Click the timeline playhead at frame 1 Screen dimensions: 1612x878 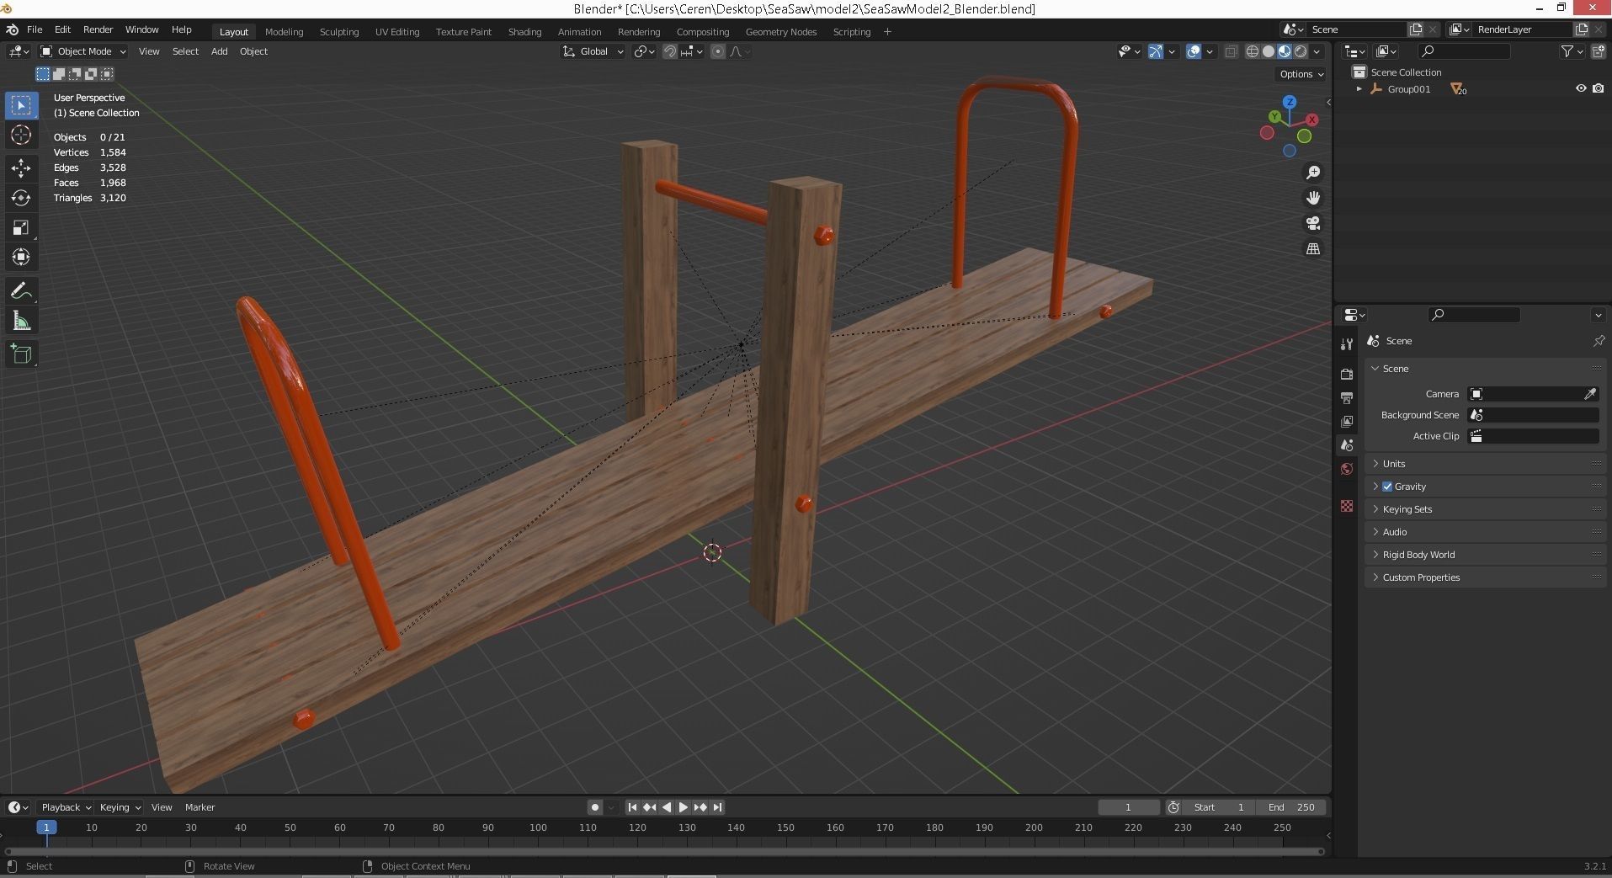[x=46, y=827]
